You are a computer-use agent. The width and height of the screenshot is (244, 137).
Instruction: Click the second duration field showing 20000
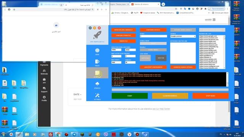[130, 50]
